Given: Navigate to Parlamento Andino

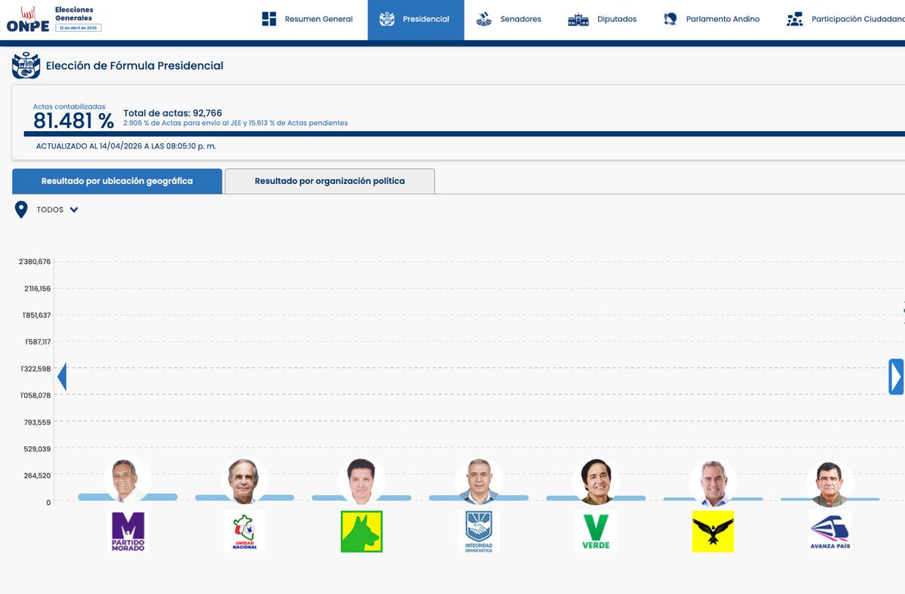Looking at the screenshot, I should 711,20.
